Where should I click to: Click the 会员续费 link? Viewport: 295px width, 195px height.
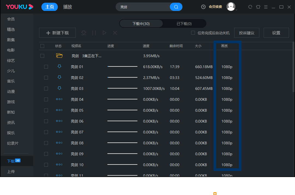215,7
